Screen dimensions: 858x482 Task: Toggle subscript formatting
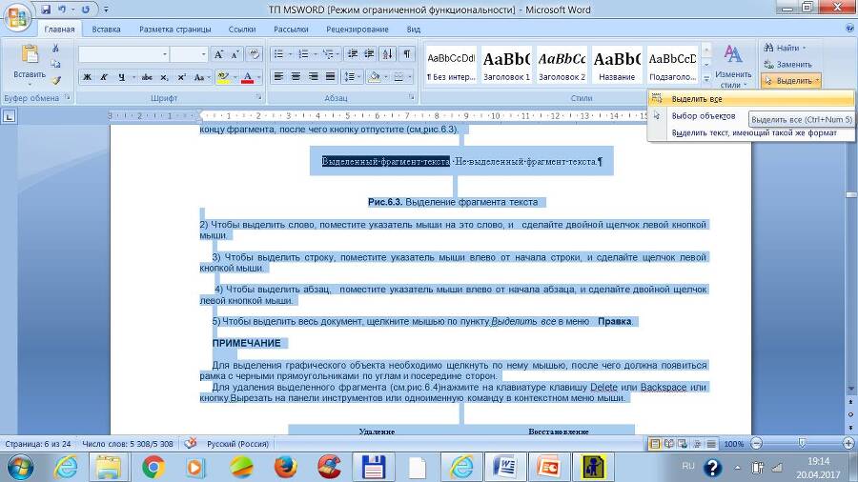pyautogui.click(x=164, y=77)
